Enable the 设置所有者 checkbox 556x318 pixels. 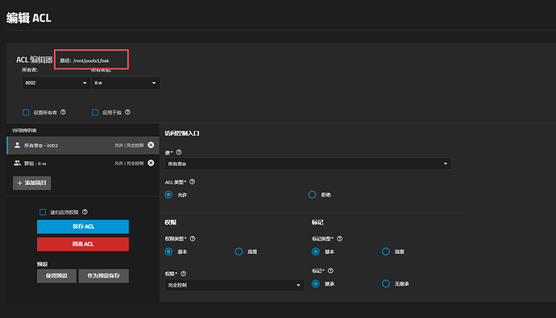(x=26, y=112)
